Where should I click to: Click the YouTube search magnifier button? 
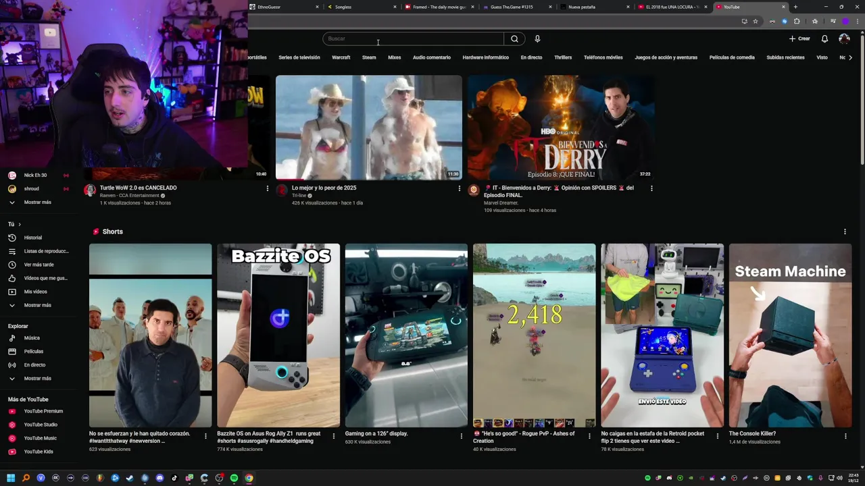(514, 38)
